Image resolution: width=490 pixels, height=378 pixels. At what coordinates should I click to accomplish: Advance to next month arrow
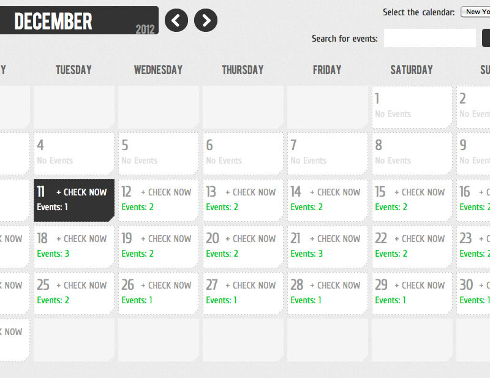click(x=206, y=21)
